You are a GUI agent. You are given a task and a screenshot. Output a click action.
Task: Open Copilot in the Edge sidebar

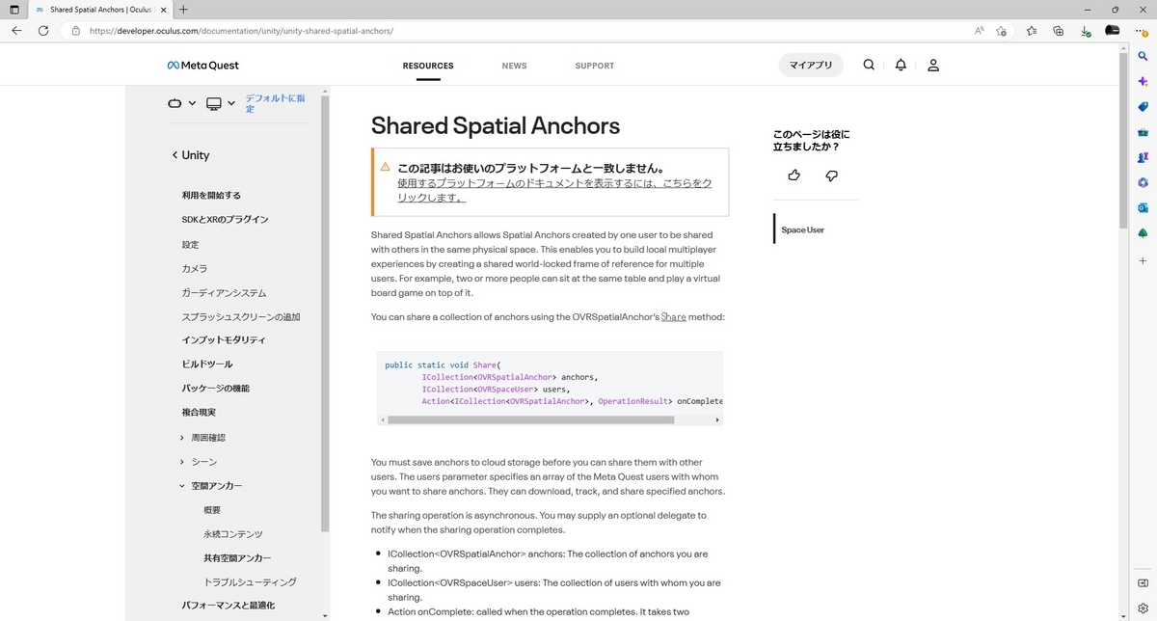point(1143,81)
